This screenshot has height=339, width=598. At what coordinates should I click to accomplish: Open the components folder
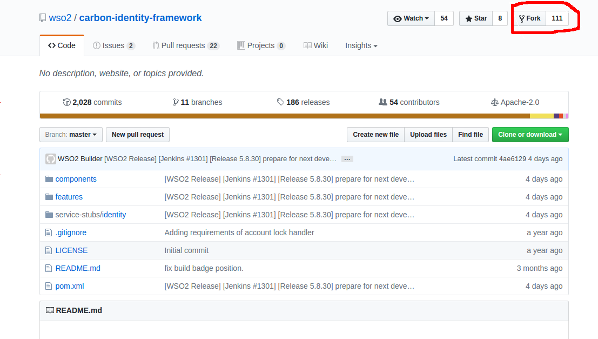(x=76, y=179)
